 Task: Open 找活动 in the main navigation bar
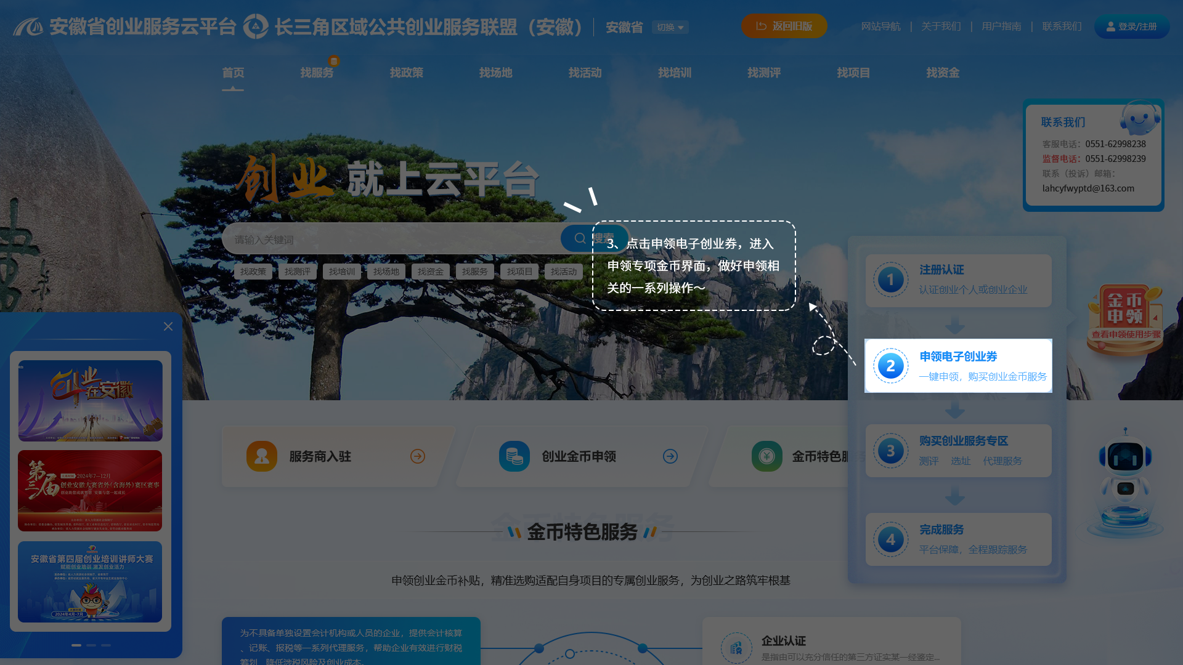[x=585, y=73]
